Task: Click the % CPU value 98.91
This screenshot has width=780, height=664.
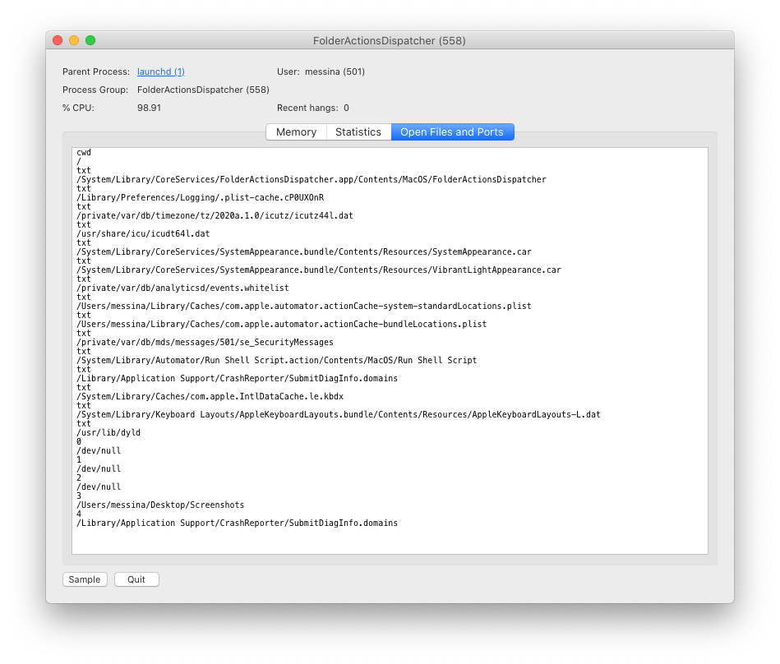Action: 149,108
